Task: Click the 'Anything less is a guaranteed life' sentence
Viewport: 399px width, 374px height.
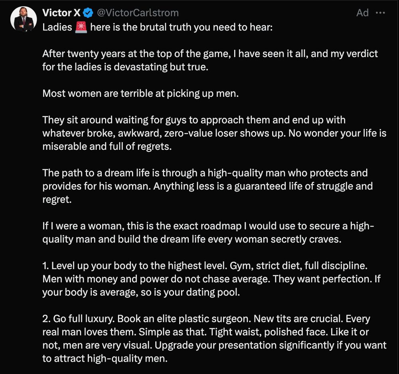Action: pos(207,193)
